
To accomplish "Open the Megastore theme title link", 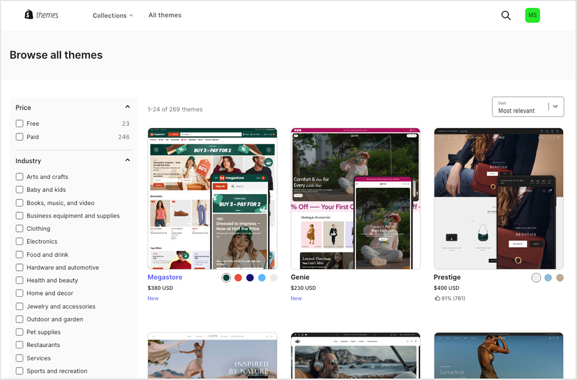I will [x=165, y=277].
